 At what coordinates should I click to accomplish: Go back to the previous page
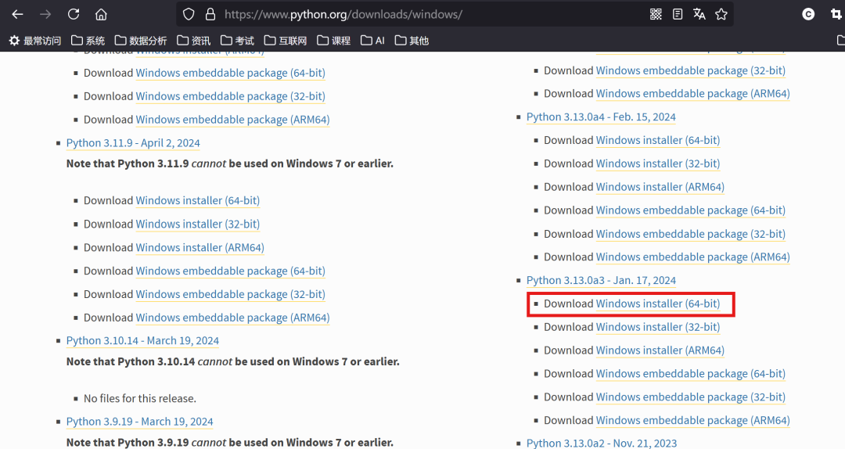[17, 15]
